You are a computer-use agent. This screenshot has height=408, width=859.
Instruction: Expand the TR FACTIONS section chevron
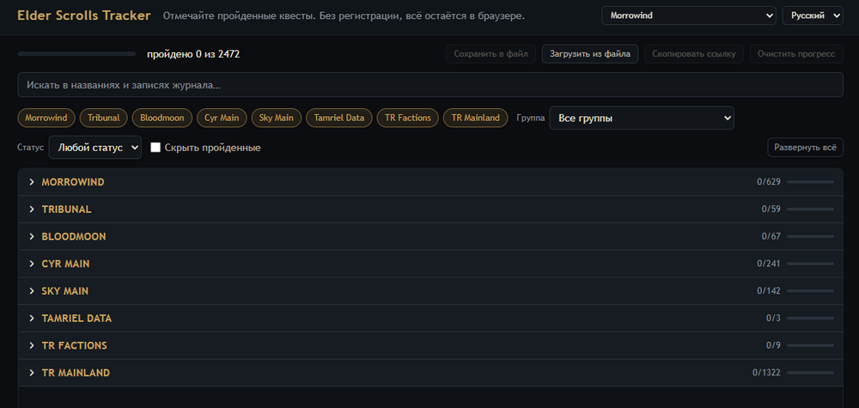32,345
